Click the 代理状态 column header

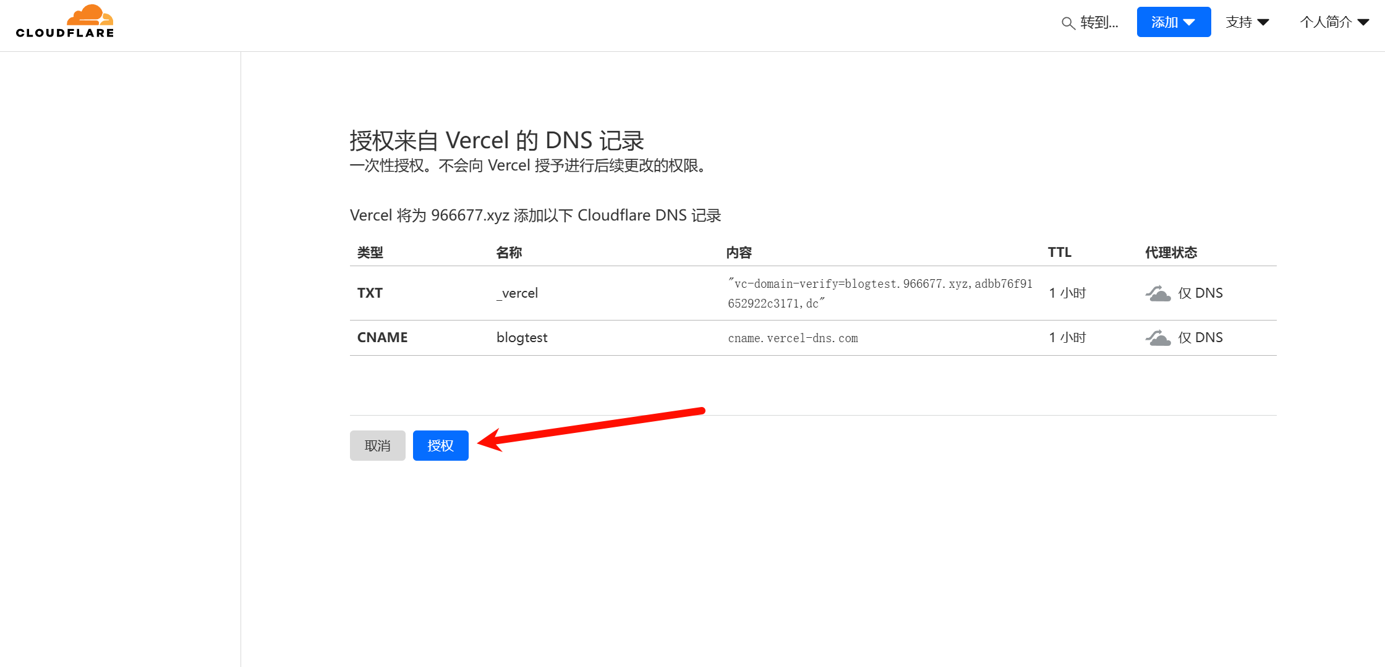point(1170,253)
